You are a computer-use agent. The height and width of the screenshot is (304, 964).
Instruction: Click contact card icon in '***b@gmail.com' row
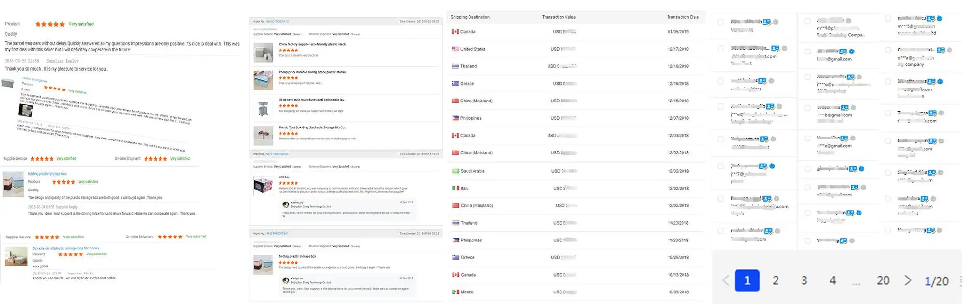pyautogui.click(x=844, y=108)
